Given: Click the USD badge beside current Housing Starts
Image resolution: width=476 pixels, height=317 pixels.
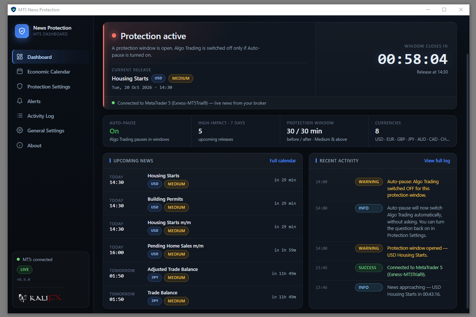Looking at the screenshot, I should (x=158, y=78).
